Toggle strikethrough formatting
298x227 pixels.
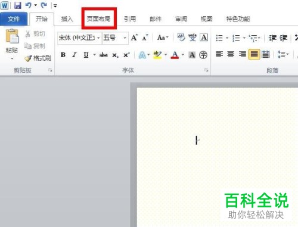click(104, 55)
